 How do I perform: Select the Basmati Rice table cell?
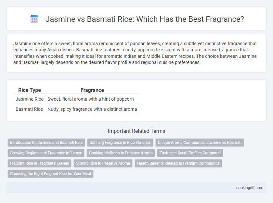[30, 109]
